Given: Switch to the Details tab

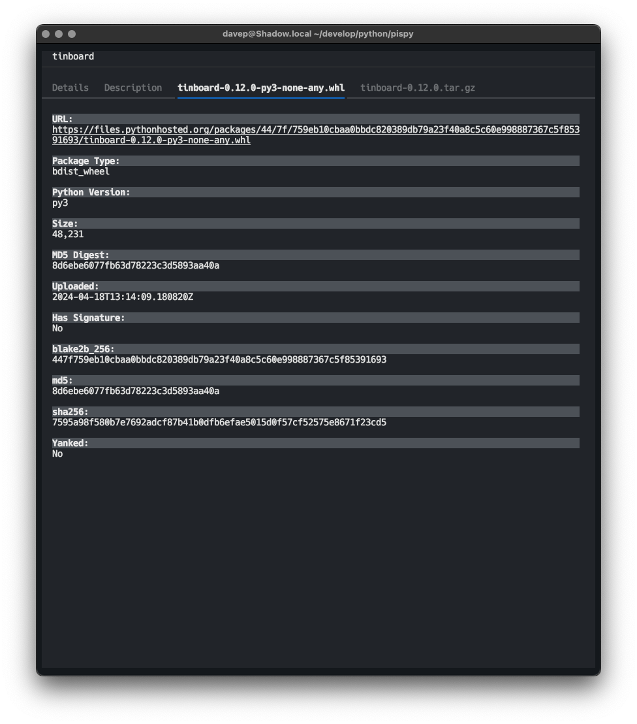Looking at the screenshot, I should click(70, 87).
